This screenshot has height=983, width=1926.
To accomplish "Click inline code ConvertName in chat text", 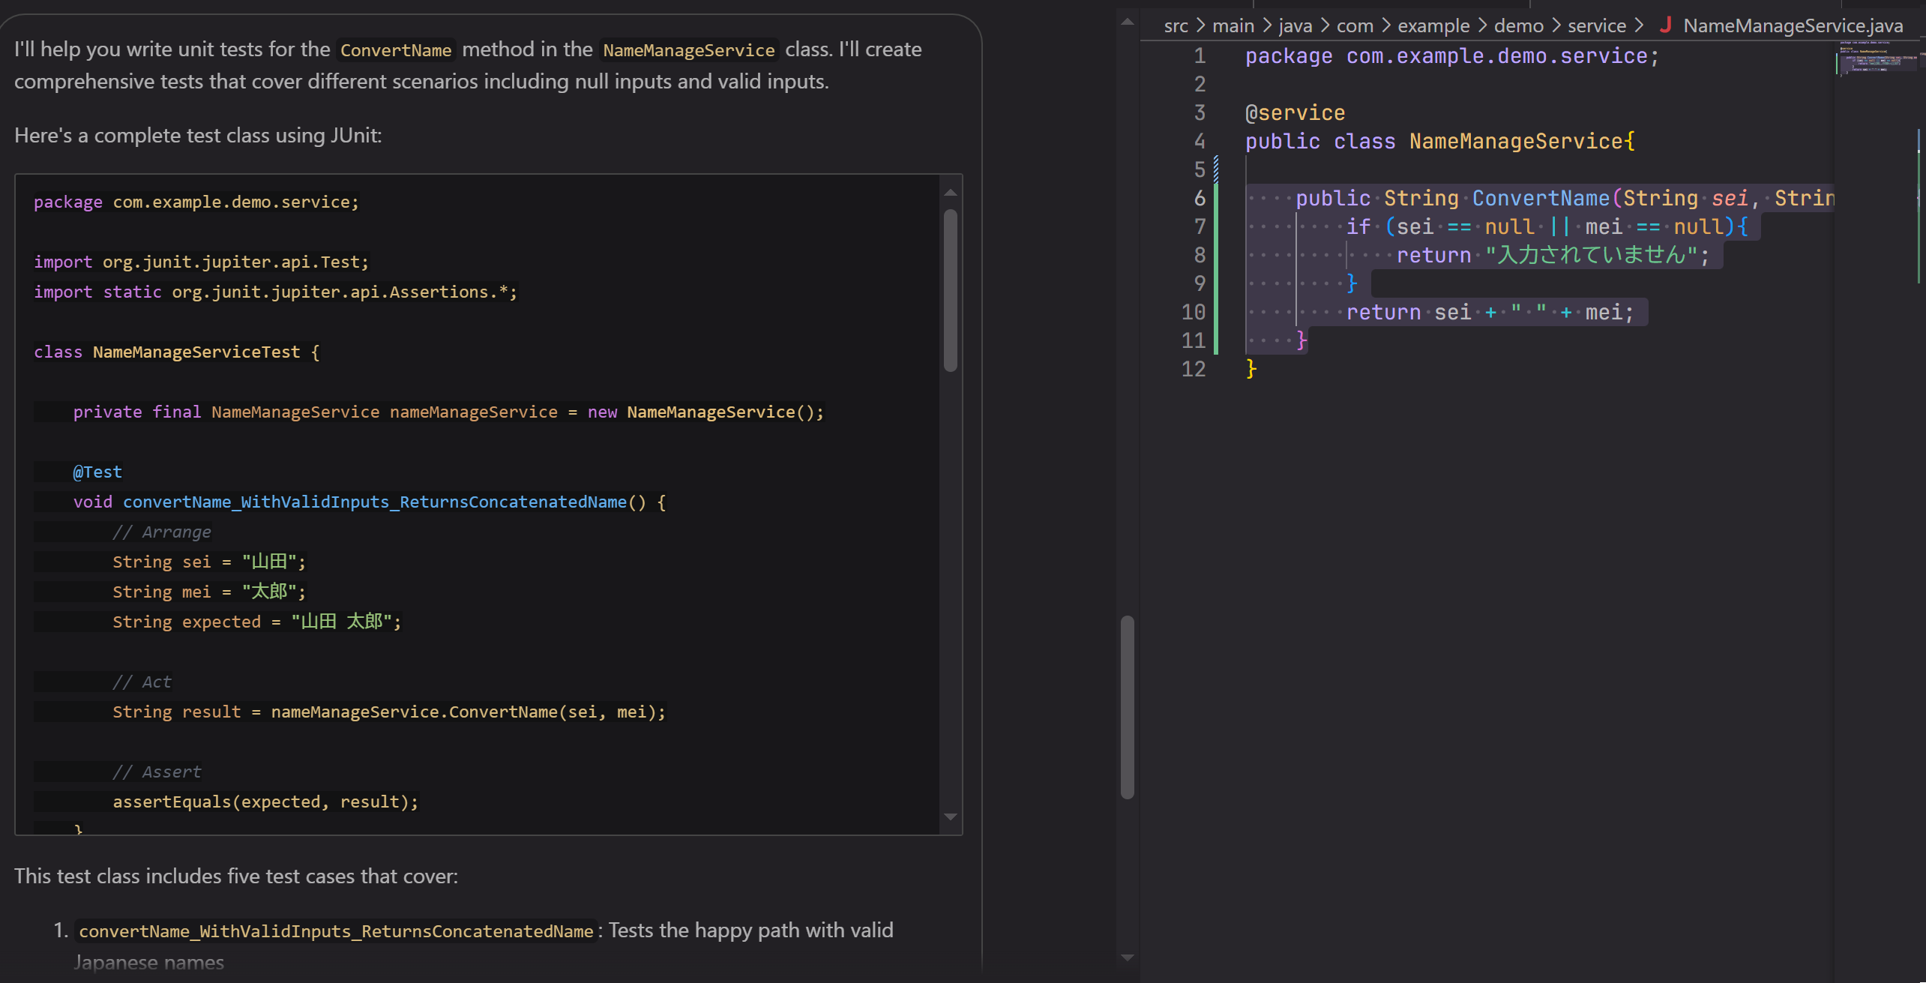I will [396, 50].
